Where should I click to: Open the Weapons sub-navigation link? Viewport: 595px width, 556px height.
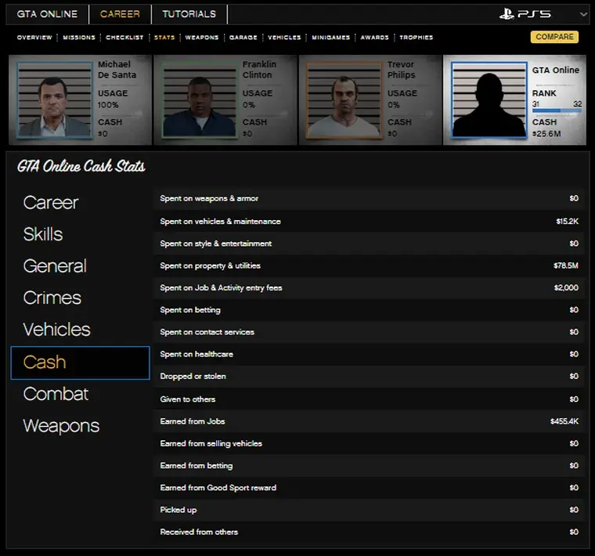coord(202,38)
